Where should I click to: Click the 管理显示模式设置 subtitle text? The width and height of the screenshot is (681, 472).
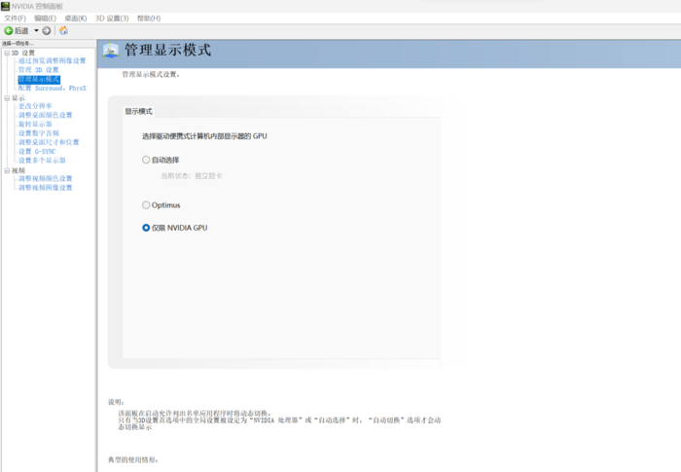tap(151, 74)
